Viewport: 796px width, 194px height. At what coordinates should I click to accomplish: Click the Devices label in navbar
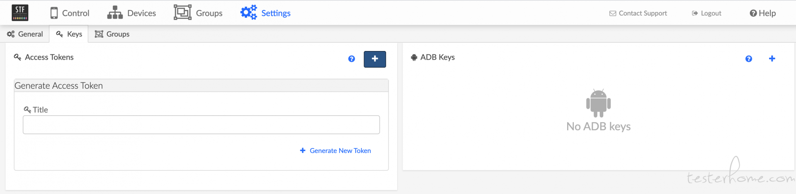(141, 13)
